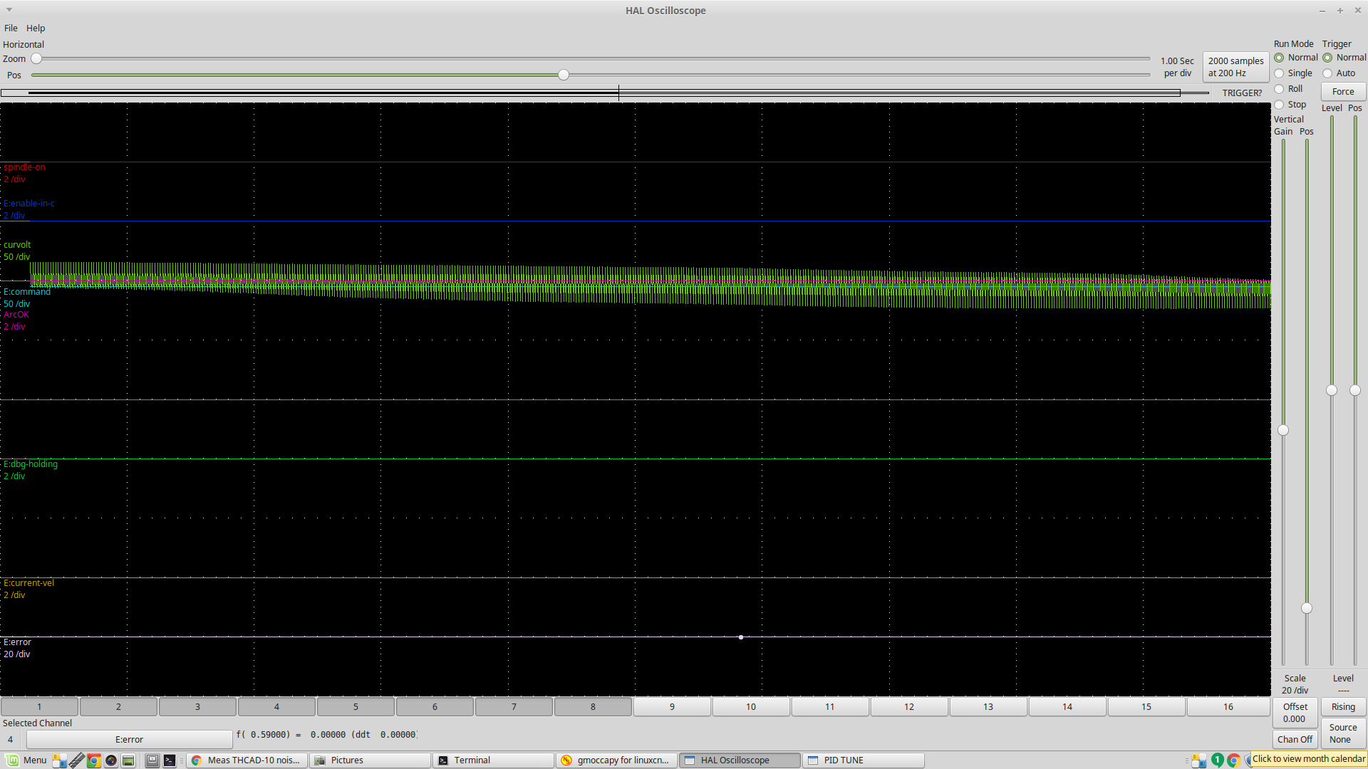Click the curvolt trace label

pos(17,245)
